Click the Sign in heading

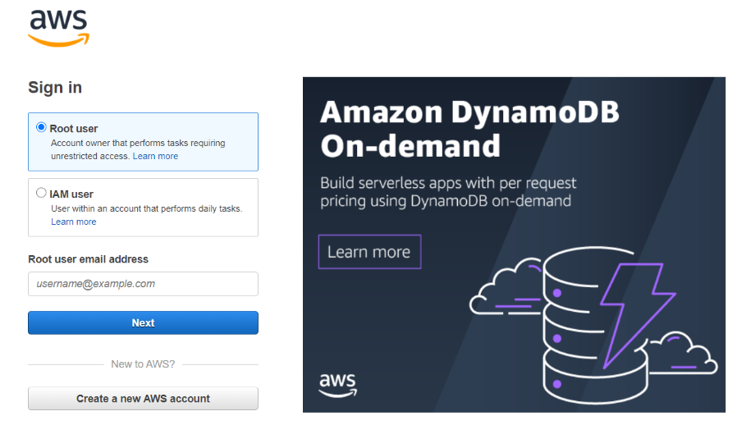coord(55,88)
